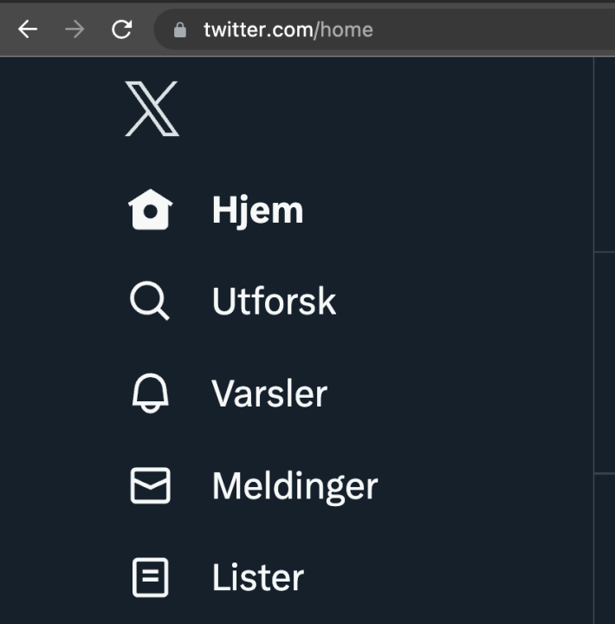The height and width of the screenshot is (624, 615).
Task: Click the 'home' path in the URL
Action: pos(347,29)
